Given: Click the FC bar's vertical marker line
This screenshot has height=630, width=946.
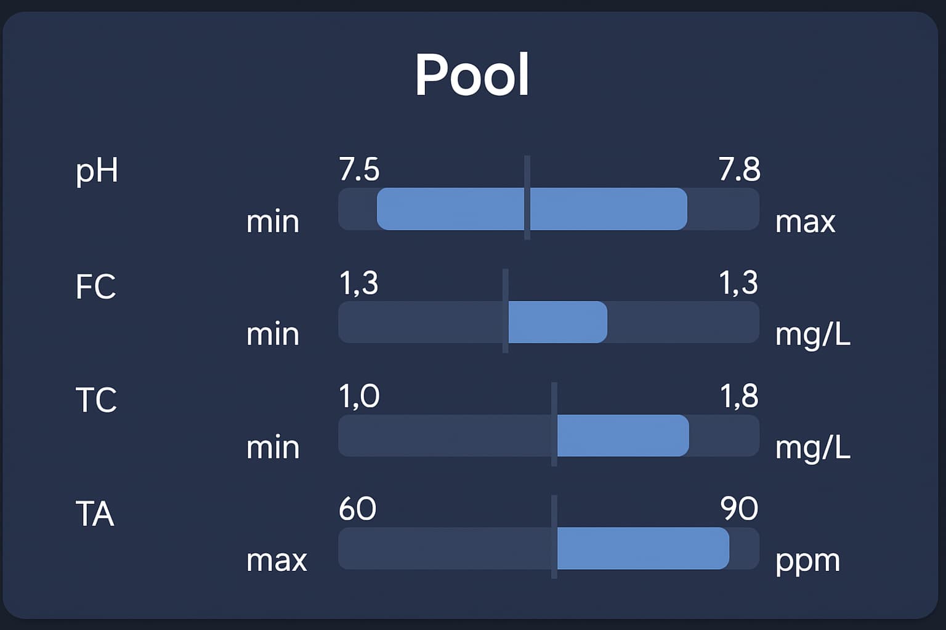Looking at the screenshot, I should pos(506,311).
